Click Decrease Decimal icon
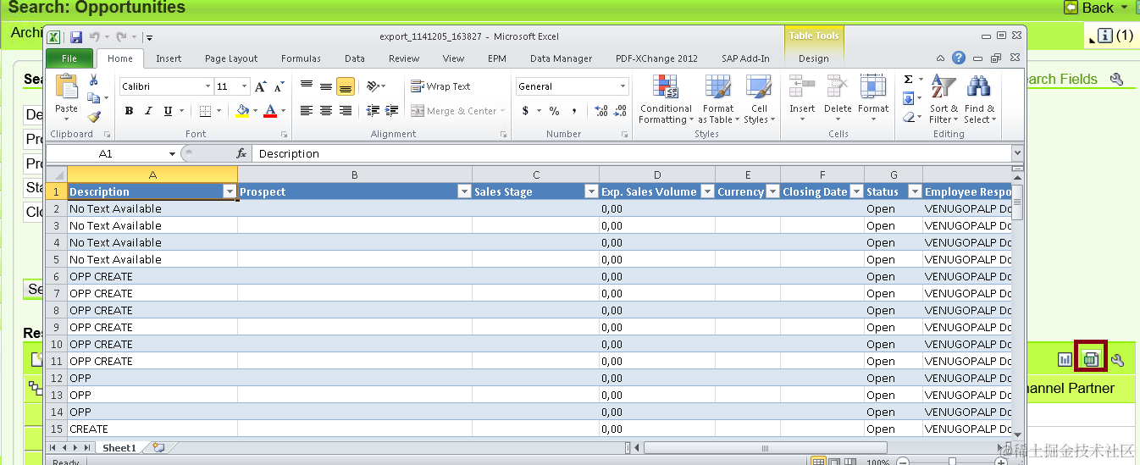1140x465 pixels. point(620,111)
